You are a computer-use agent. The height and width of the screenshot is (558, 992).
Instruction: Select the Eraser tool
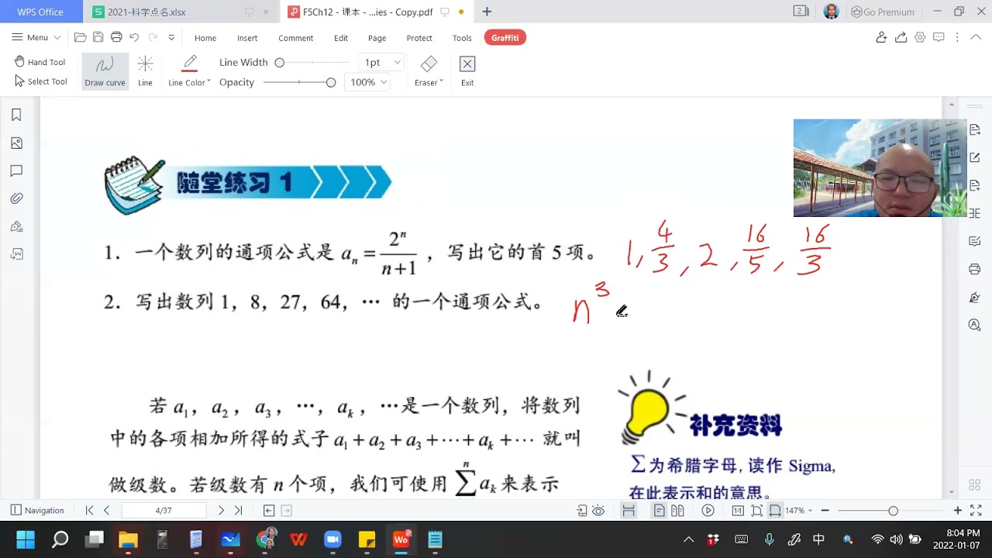tap(429, 71)
